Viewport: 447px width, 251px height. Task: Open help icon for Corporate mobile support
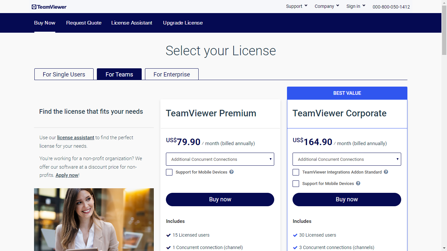358,183
